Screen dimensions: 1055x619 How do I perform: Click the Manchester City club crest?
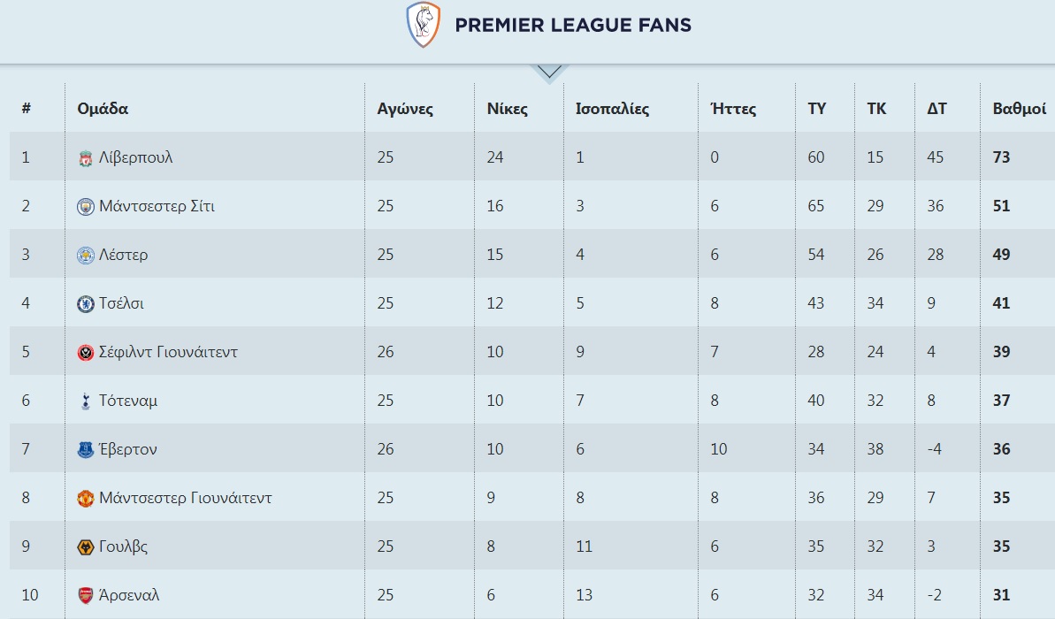pyautogui.click(x=85, y=207)
